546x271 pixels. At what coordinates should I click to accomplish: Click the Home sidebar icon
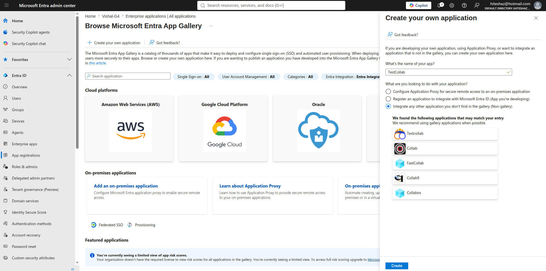[5, 21]
